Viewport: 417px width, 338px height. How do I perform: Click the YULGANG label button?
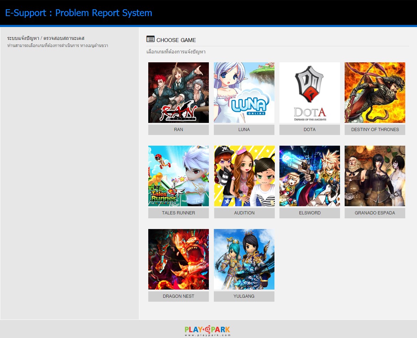[244, 296]
